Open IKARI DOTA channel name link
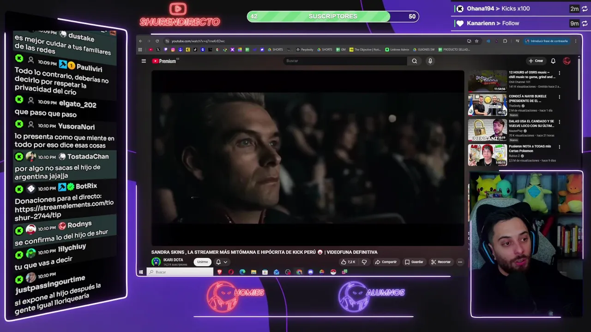 coord(173,260)
